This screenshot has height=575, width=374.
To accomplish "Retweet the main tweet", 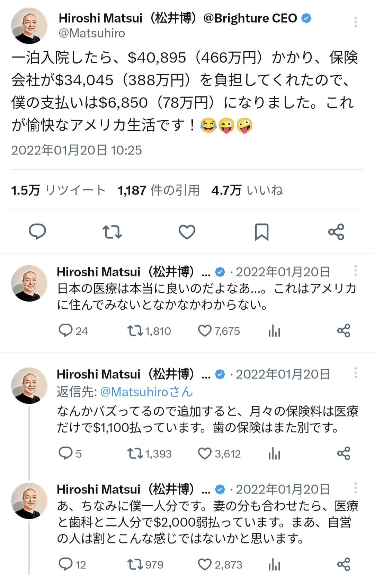I will [112, 232].
